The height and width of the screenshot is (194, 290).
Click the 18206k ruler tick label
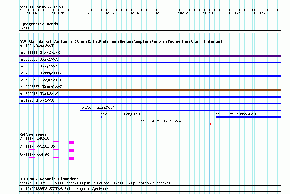point(33,13)
